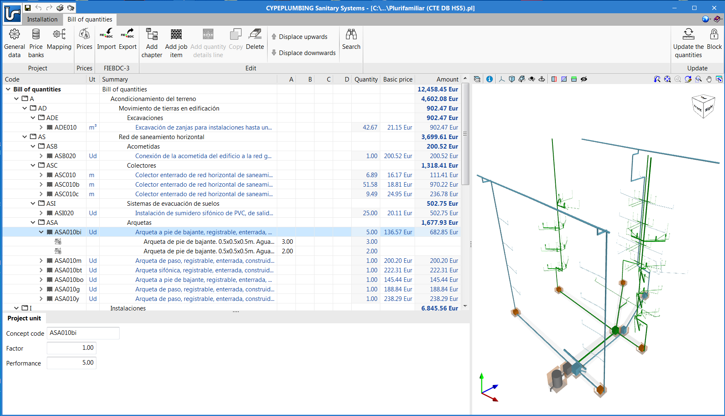Click the Block lock icon
The width and height of the screenshot is (725, 416).
[x=715, y=41]
